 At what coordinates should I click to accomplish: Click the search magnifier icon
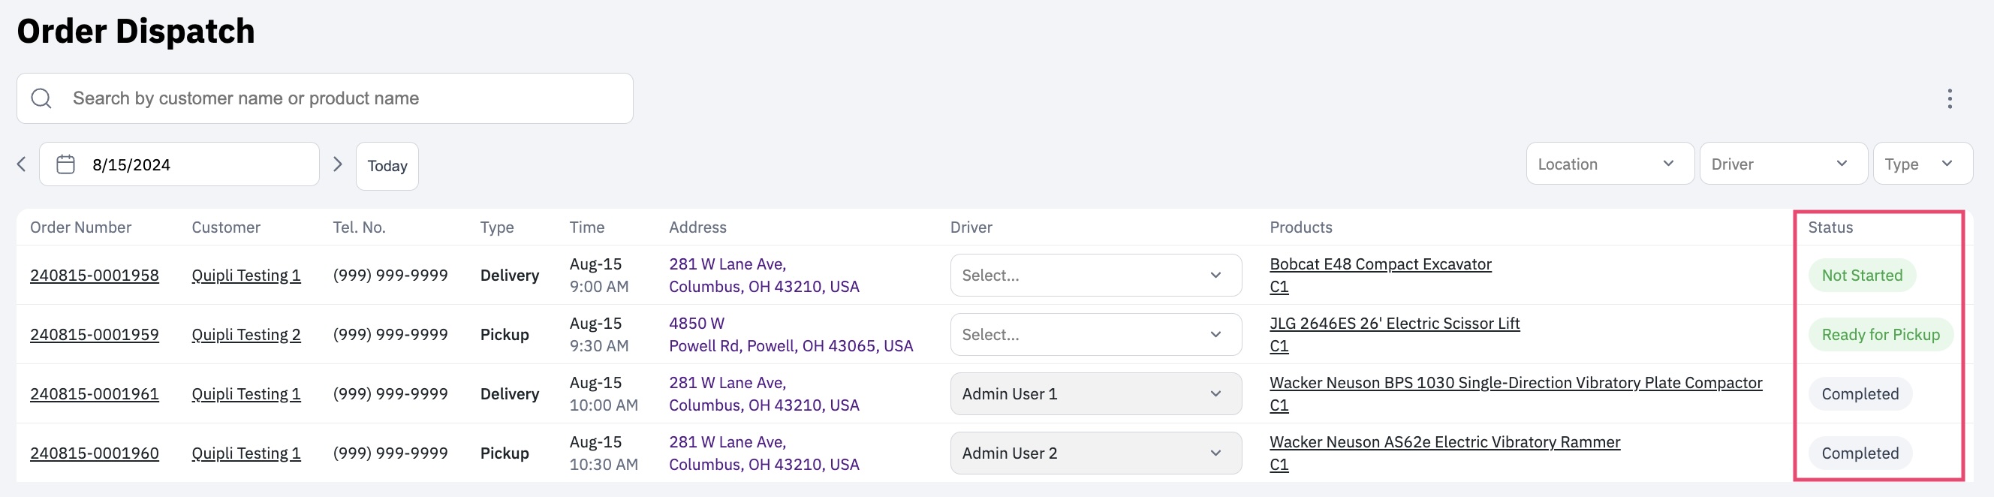42,98
